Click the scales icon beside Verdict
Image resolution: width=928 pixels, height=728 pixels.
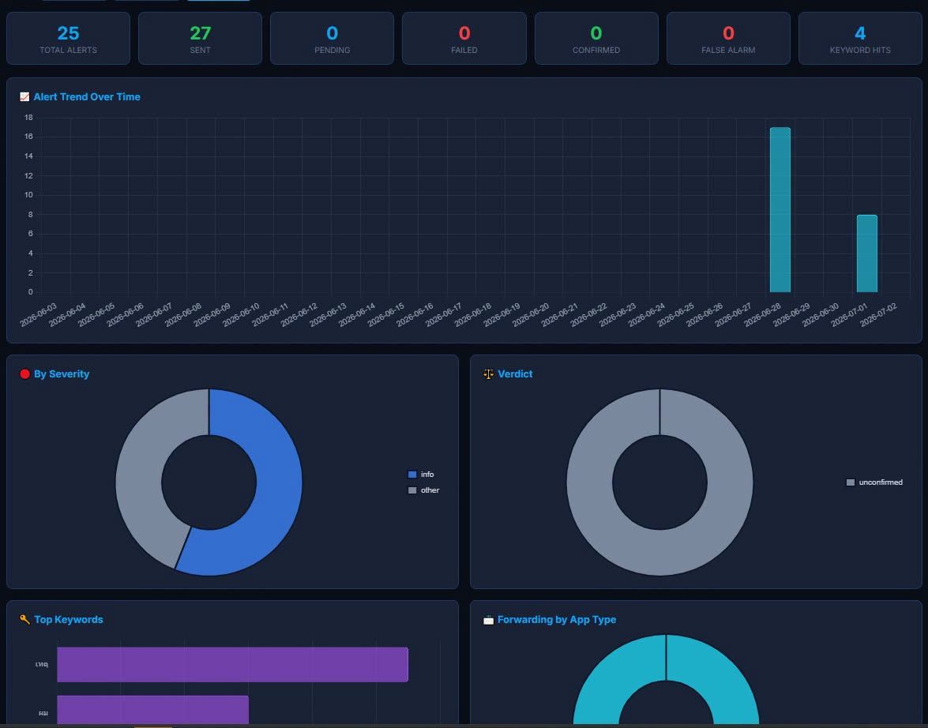(x=488, y=373)
